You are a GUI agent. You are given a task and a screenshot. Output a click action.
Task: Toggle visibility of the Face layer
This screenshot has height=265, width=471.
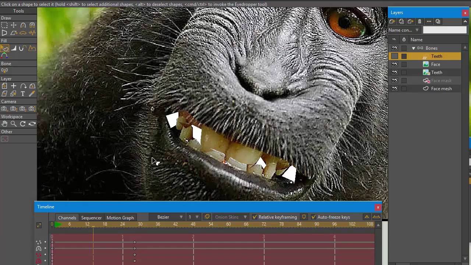(394, 64)
